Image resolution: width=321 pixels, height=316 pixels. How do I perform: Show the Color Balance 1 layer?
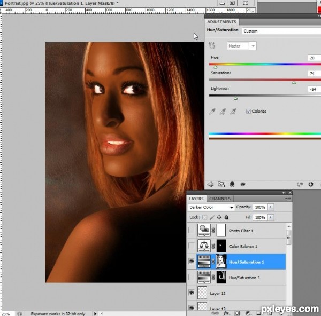[192, 246]
